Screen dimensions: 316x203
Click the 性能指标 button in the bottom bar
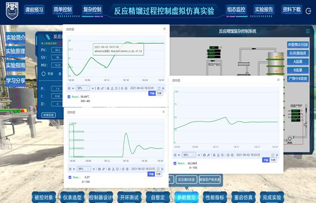215,197
